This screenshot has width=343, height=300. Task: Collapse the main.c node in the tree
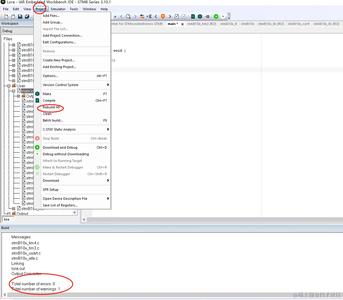14,91
